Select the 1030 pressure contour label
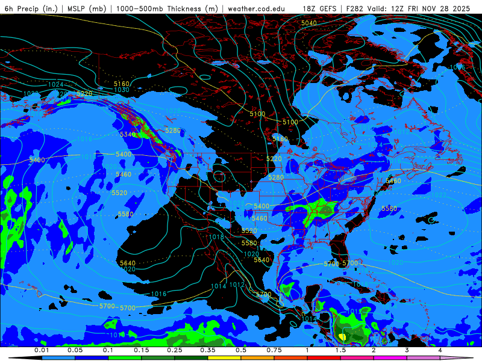Screen dimensions: 482x361 click(122, 90)
